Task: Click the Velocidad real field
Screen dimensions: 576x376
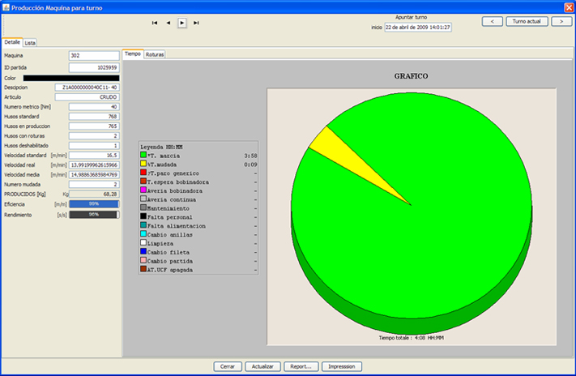Action: coord(94,165)
